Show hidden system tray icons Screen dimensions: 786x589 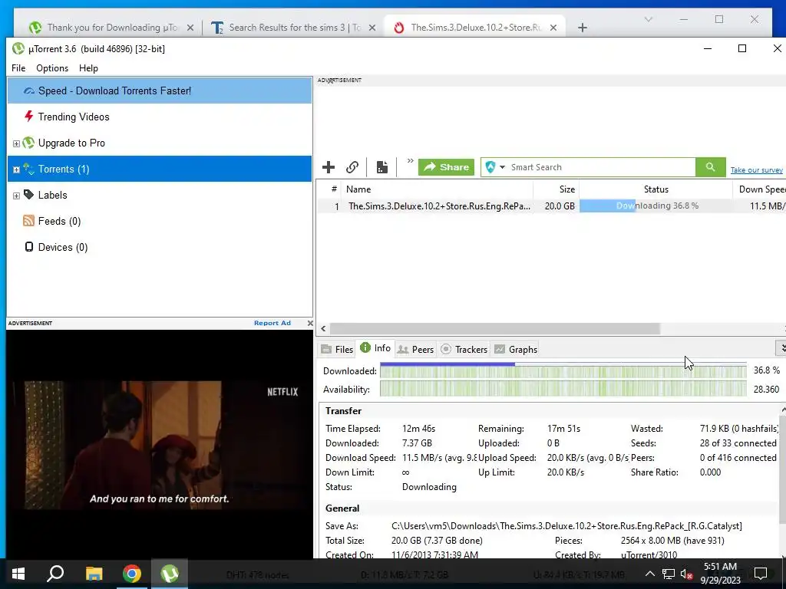pyautogui.click(x=649, y=574)
